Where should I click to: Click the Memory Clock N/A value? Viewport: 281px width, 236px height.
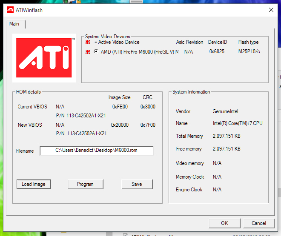point(217,177)
